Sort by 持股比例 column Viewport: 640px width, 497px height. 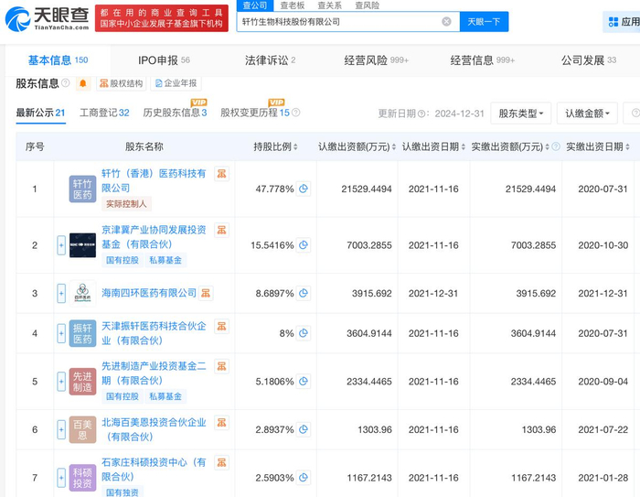point(297,147)
